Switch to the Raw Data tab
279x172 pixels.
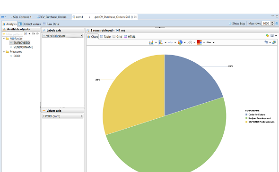(x=51, y=24)
